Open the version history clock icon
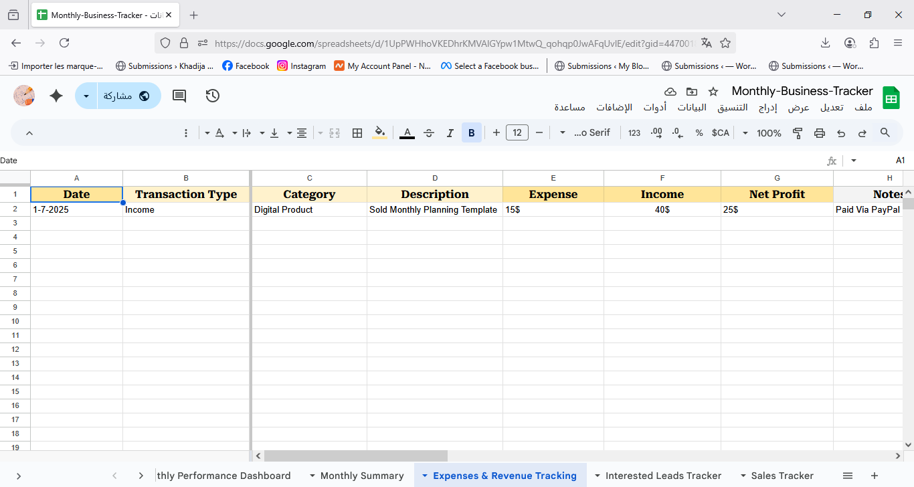The height and width of the screenshot is (487, 914). click(213, 96)
